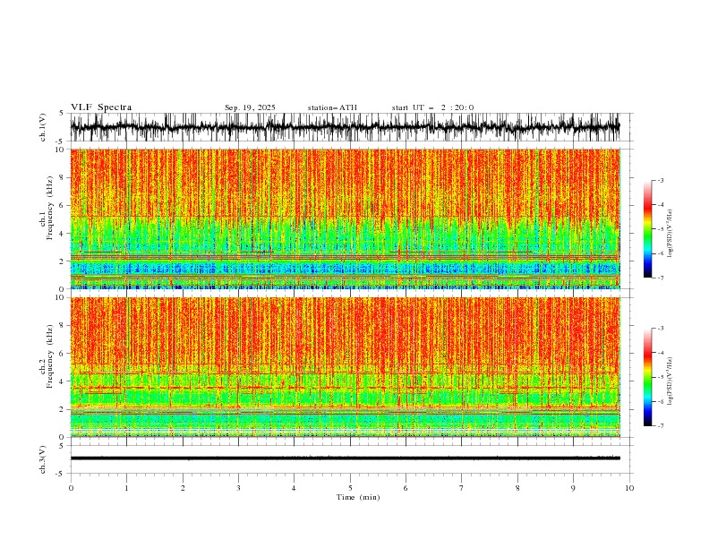
Task: Select upper colorbar "log(PSD)(V²/Hz)" label
Action: click(670, 234)
